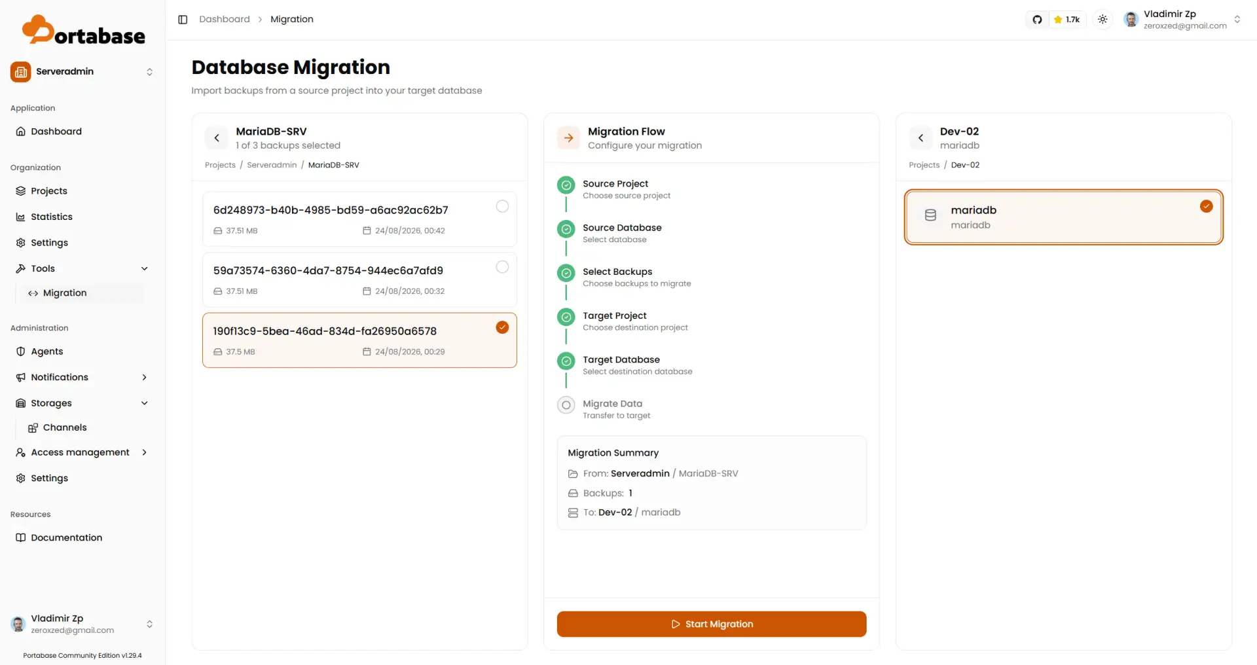Toggle the light/dark theme icon
Screen dimensions: 1257x665
[1102, 20]
